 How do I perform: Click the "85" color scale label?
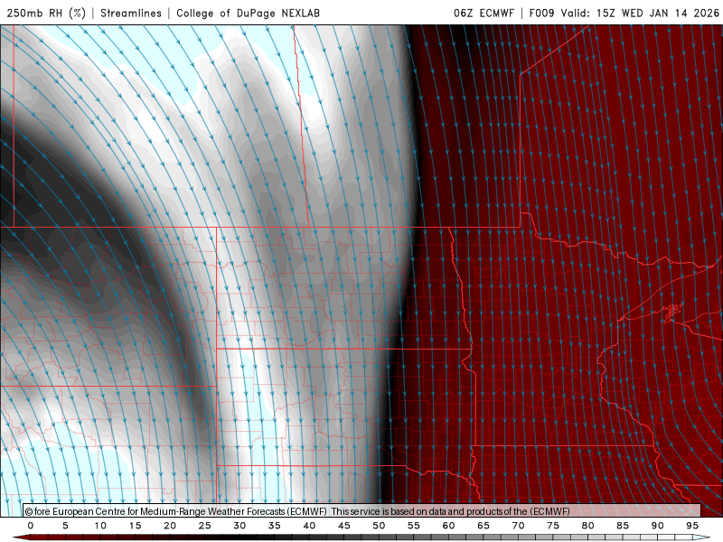623,526
